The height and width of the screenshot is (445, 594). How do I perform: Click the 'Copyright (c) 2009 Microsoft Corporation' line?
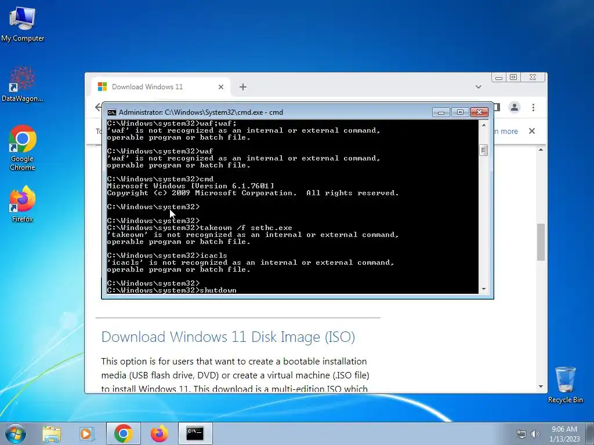pyautogui.click(x=253, y=193)
